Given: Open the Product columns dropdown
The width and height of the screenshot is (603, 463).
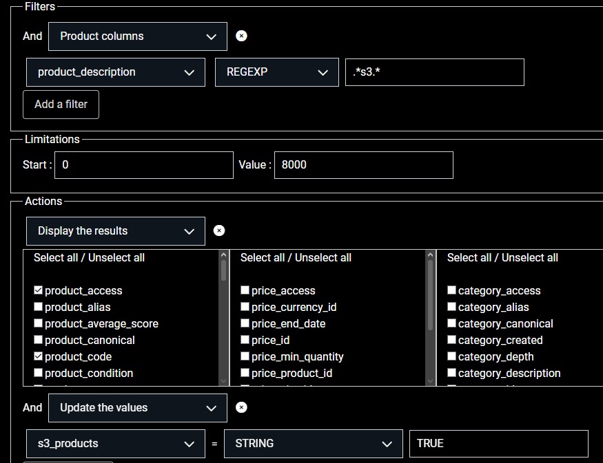Looking at the screenshot, I should [x=137, y=36].
